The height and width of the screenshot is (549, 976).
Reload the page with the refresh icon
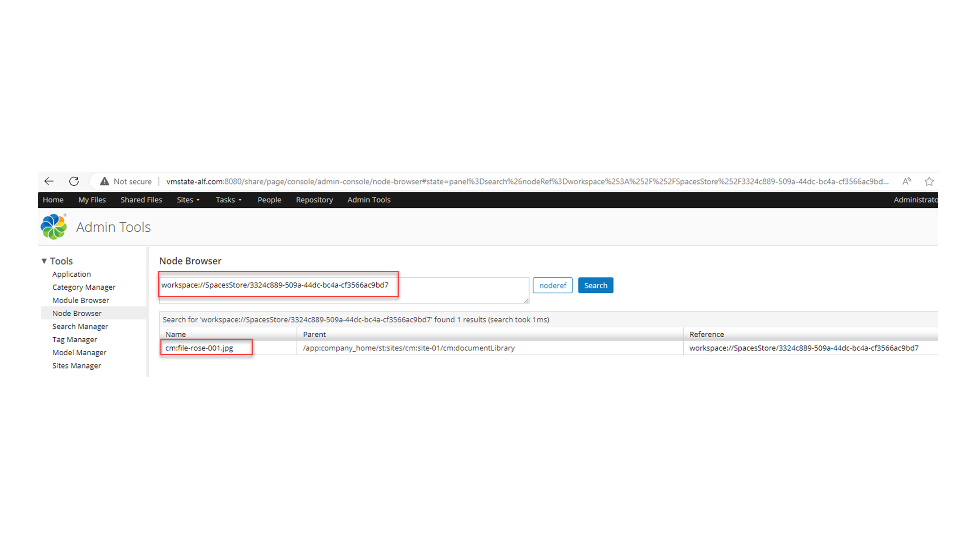coord(74,181)
